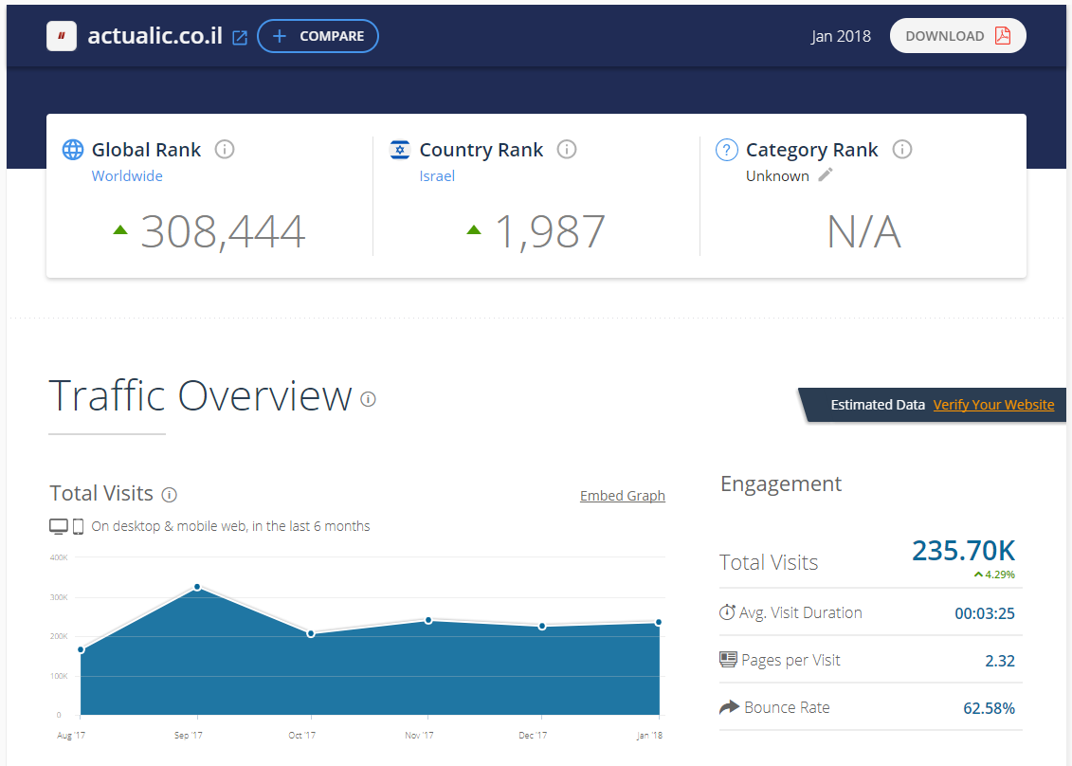This screenshot has width=1072, height=766.
Task: Click the Traffic Overview info icon
Action: (x=369, y=399)
